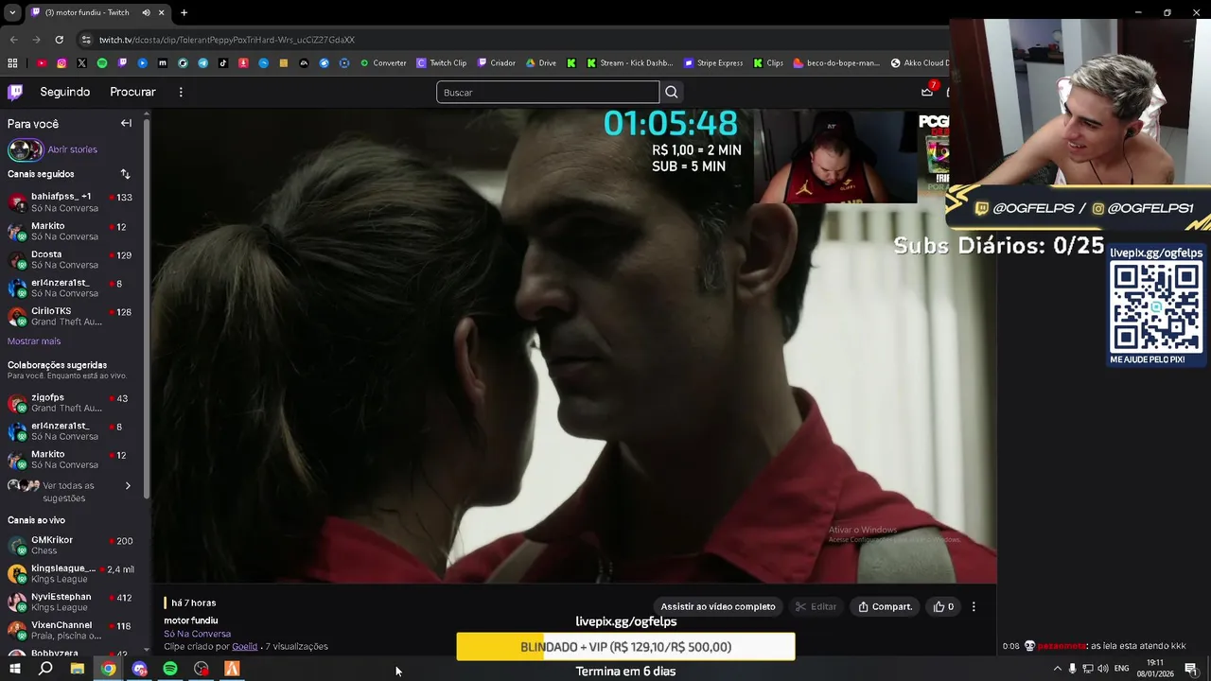Go back in browser history
1211x681 pixels.
13,40
